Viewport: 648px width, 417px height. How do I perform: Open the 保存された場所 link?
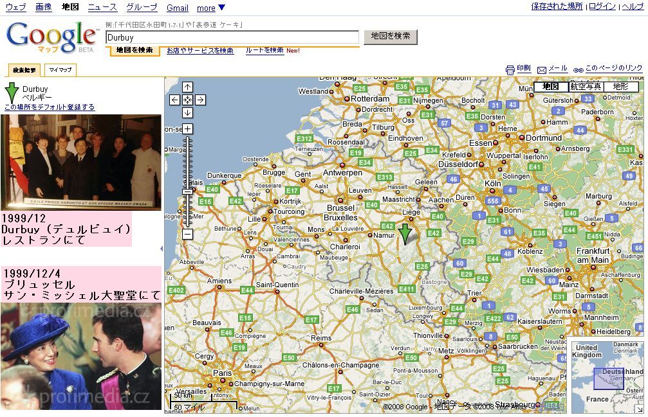(x=557, y=6)
